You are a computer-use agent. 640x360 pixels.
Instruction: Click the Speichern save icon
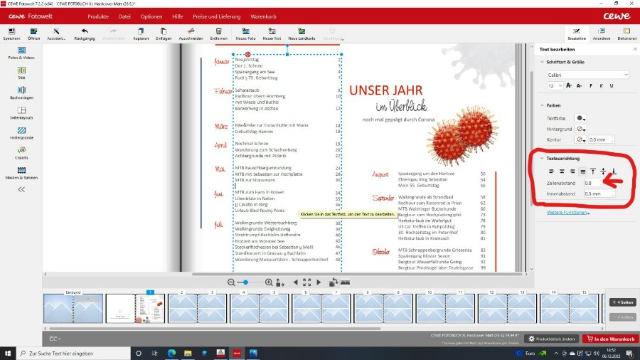coord(11,32)
